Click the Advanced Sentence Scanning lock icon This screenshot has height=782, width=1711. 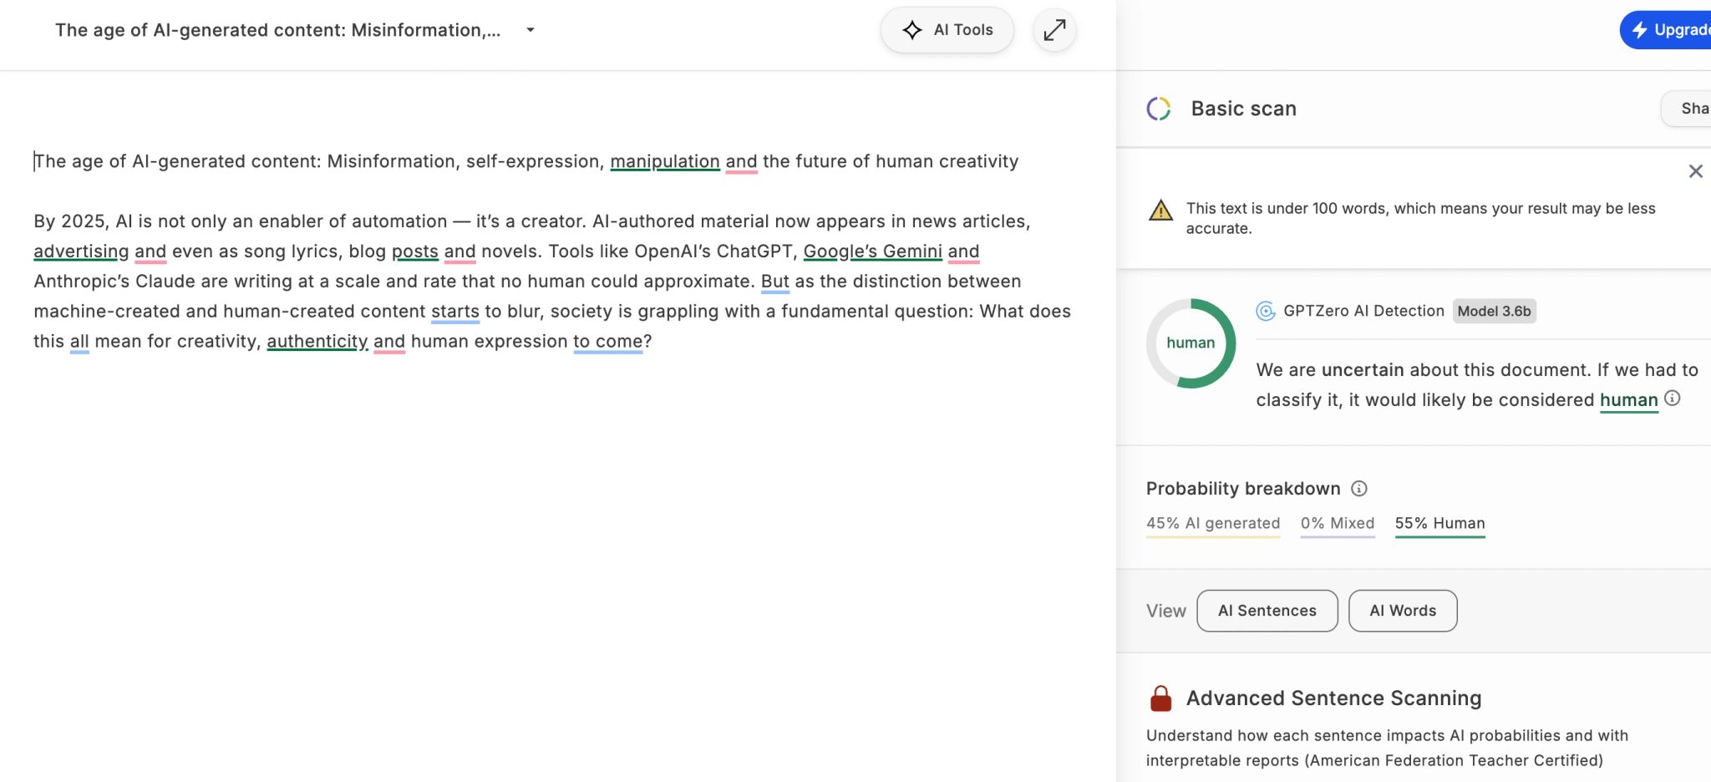coord(1160,698)
